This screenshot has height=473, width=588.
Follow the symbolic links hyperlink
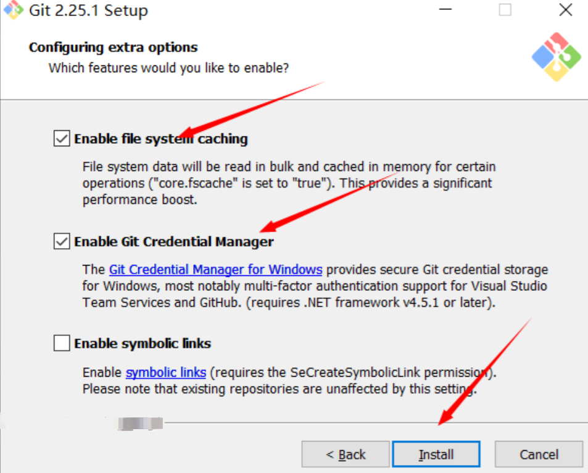(x=165, y=372)
